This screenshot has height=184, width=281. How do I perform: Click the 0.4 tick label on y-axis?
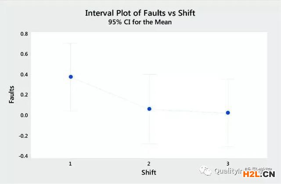pos(24,74)
